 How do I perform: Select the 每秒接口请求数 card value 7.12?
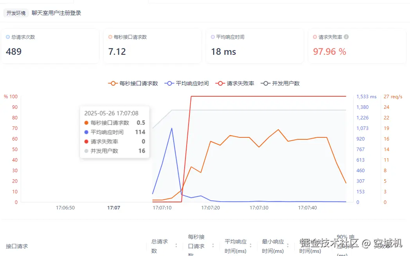[x=117, y=52]
